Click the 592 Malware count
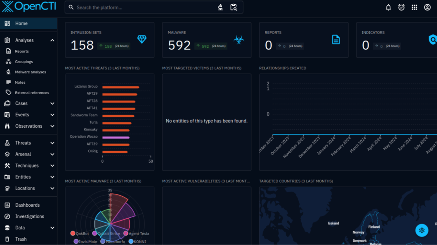Image resolution: width=437 pixels, height=245 pixels. tap(180, 45)
